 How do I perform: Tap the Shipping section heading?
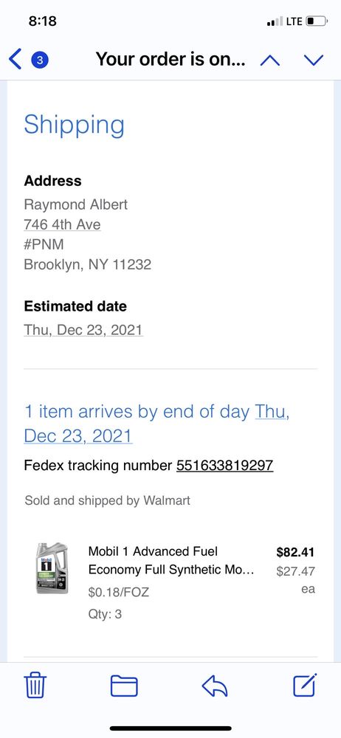pyautogui.click(x=75, y=125)
